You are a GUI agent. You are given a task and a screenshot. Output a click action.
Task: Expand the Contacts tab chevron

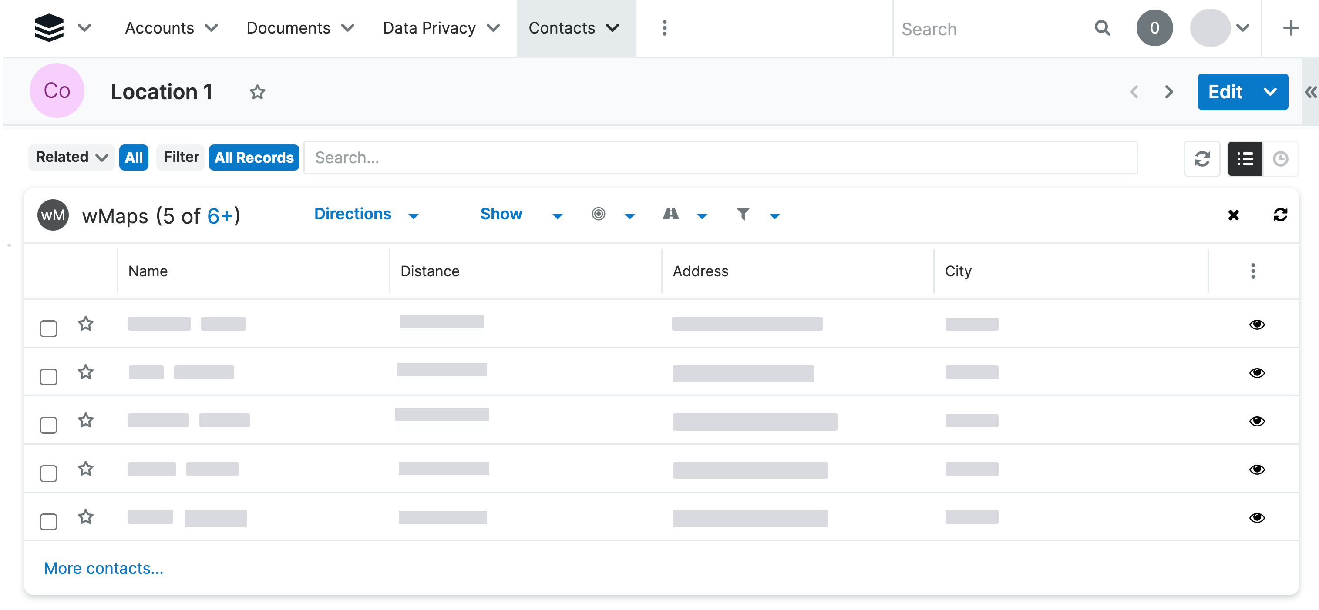pyautogui.click(x=612, y=28)
